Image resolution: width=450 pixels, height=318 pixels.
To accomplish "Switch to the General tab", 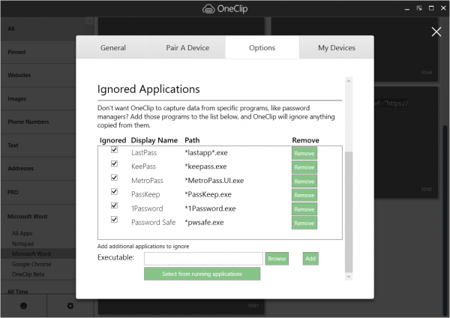I will 113,48.
